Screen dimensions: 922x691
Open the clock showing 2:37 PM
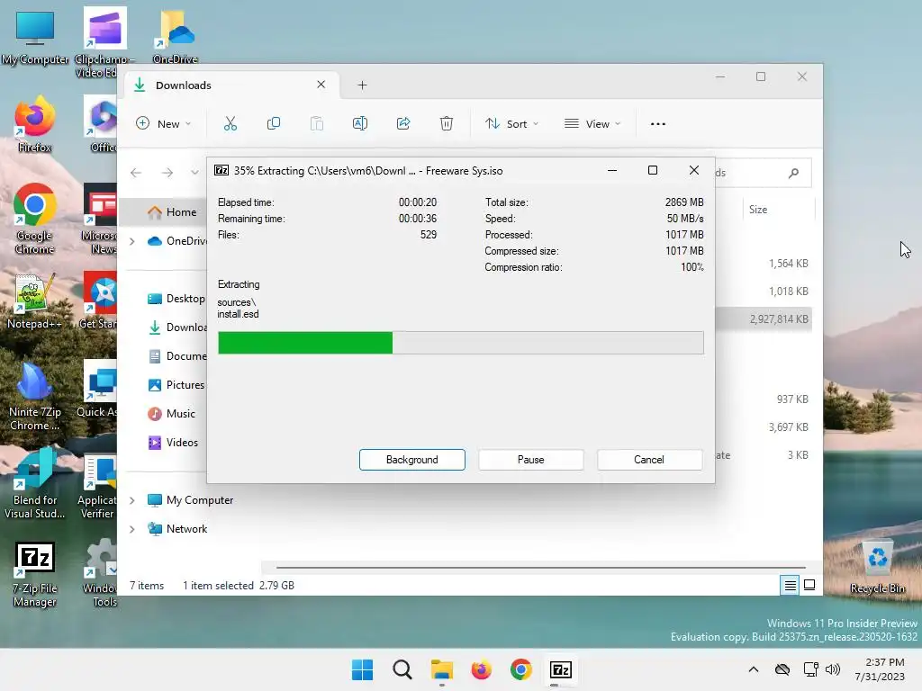880,669
